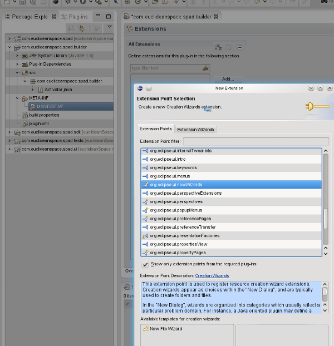Collapse all in Package Explorer toolbar
The width and height of the screenshot is (334, 346).
click(71, 28)
